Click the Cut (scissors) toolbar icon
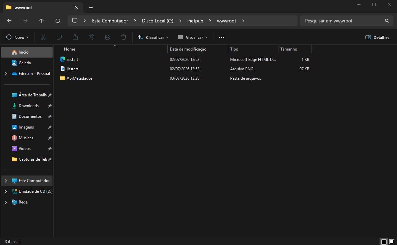Screen dimensions: 397x245 tap(43, 37)
